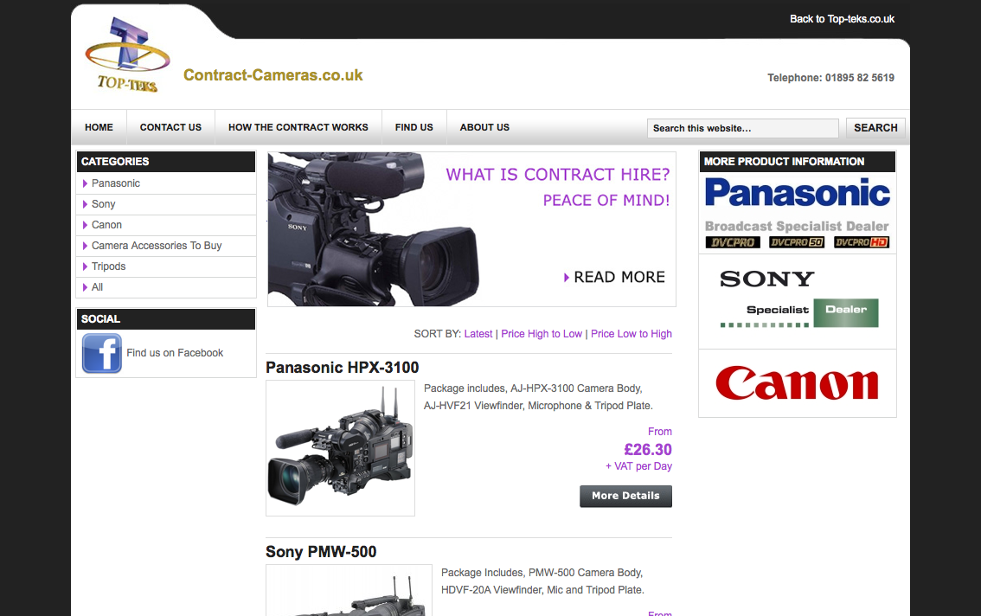Open the Canon category

pyautogui.click(x=106, y=225)
